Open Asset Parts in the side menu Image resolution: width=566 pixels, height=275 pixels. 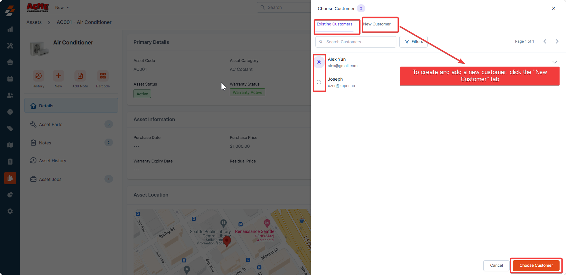point(51,124)
